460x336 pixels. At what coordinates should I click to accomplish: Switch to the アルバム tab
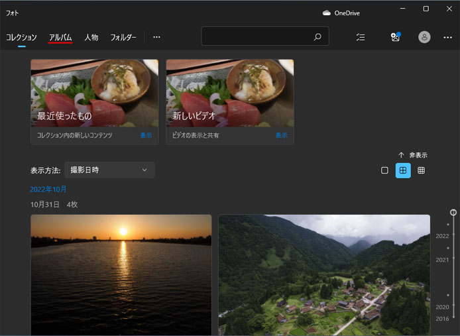click(x=60, y=37)
